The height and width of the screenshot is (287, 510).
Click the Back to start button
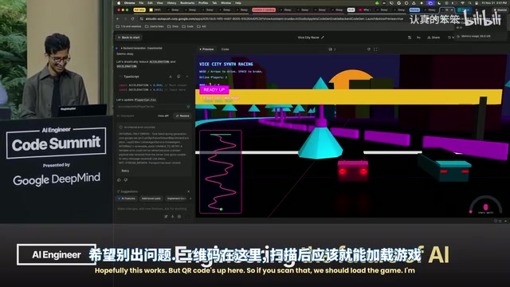point(129,37)
